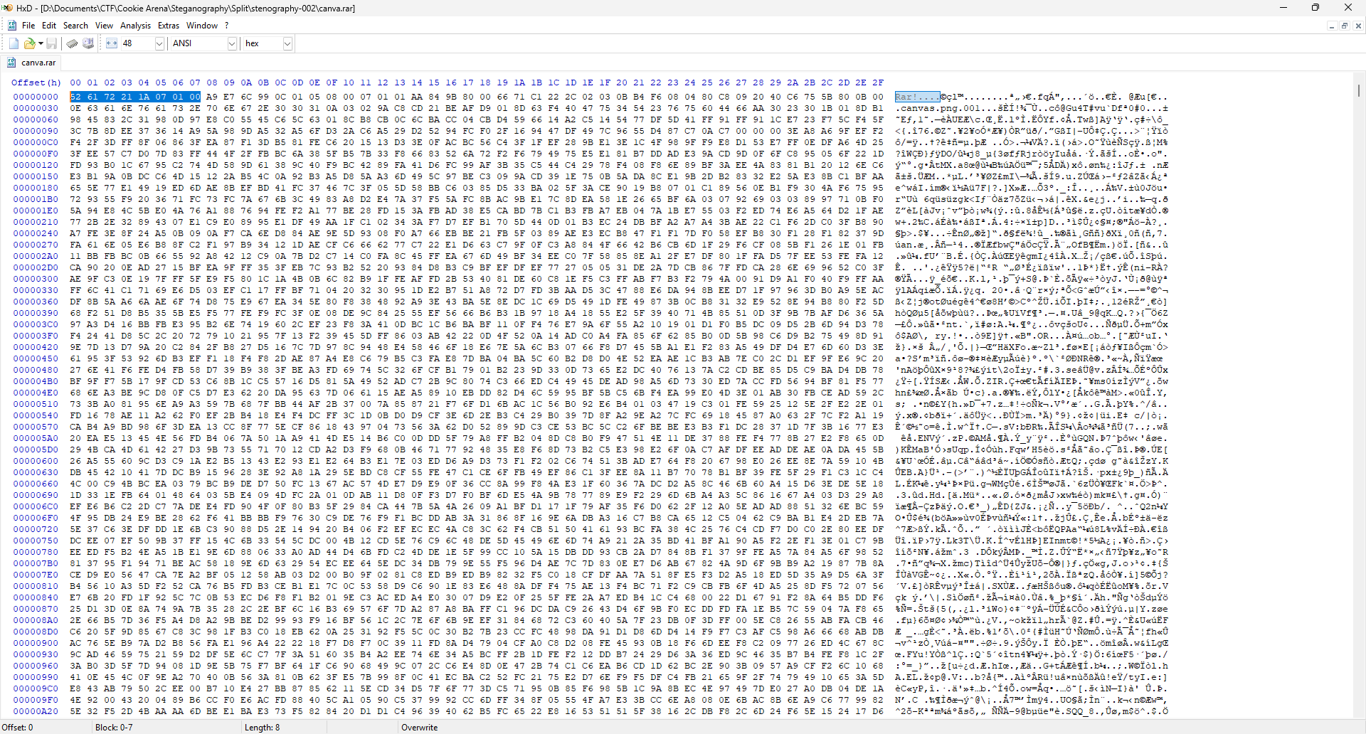
Task: Switch to the canva.rar tab
Action: [32, 63]
